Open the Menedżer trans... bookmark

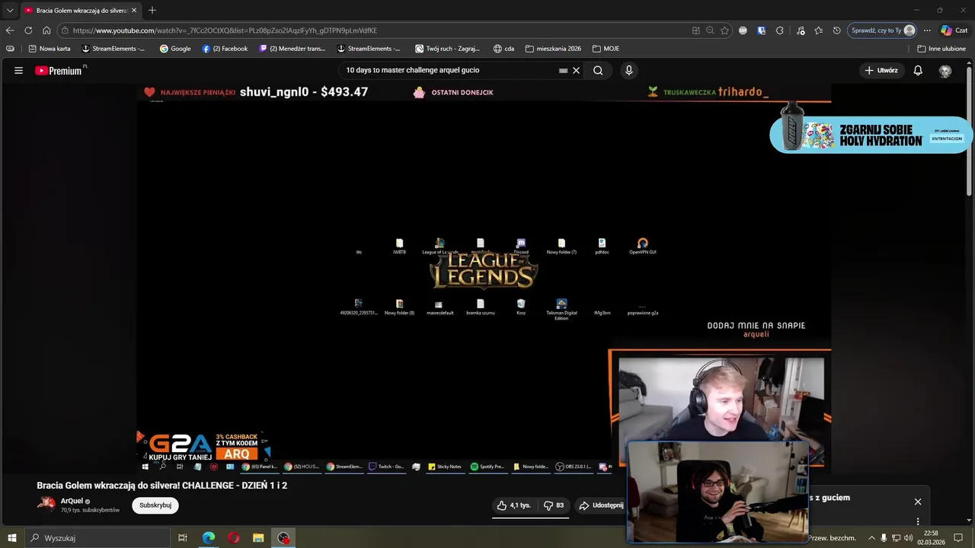[x=292, y=49]
